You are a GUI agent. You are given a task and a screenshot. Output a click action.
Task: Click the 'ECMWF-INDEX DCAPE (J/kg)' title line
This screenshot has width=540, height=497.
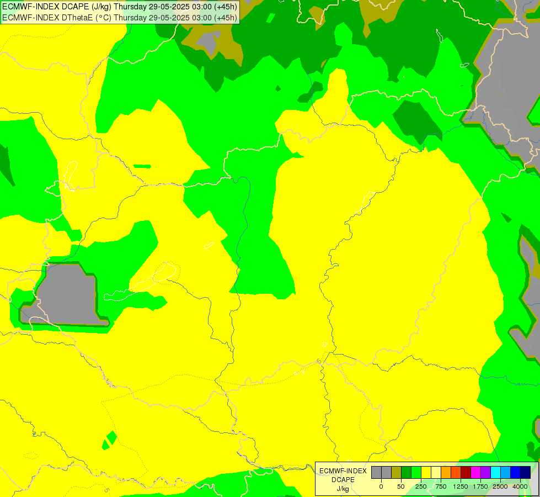pos(120,7)
